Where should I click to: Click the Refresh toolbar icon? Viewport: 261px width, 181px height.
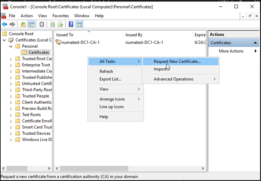(x=52, y=24)
